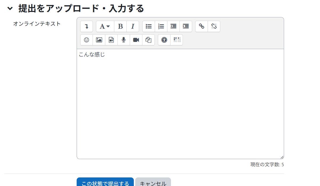
Task: Toggle bold formatting in the editor
Action: [x=120, y=26]
